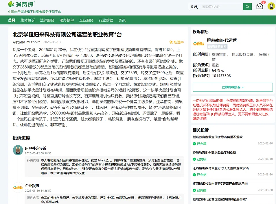Open the 橙啦教育-代运营 merchant name link
Viewport: 276px width, 204px height.
click(x=222, y=40)
